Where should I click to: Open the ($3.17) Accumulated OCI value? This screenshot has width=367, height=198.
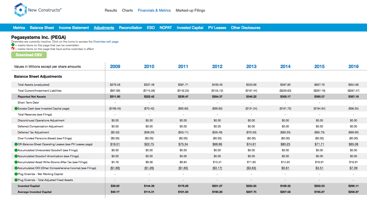(x=217, y=168)
